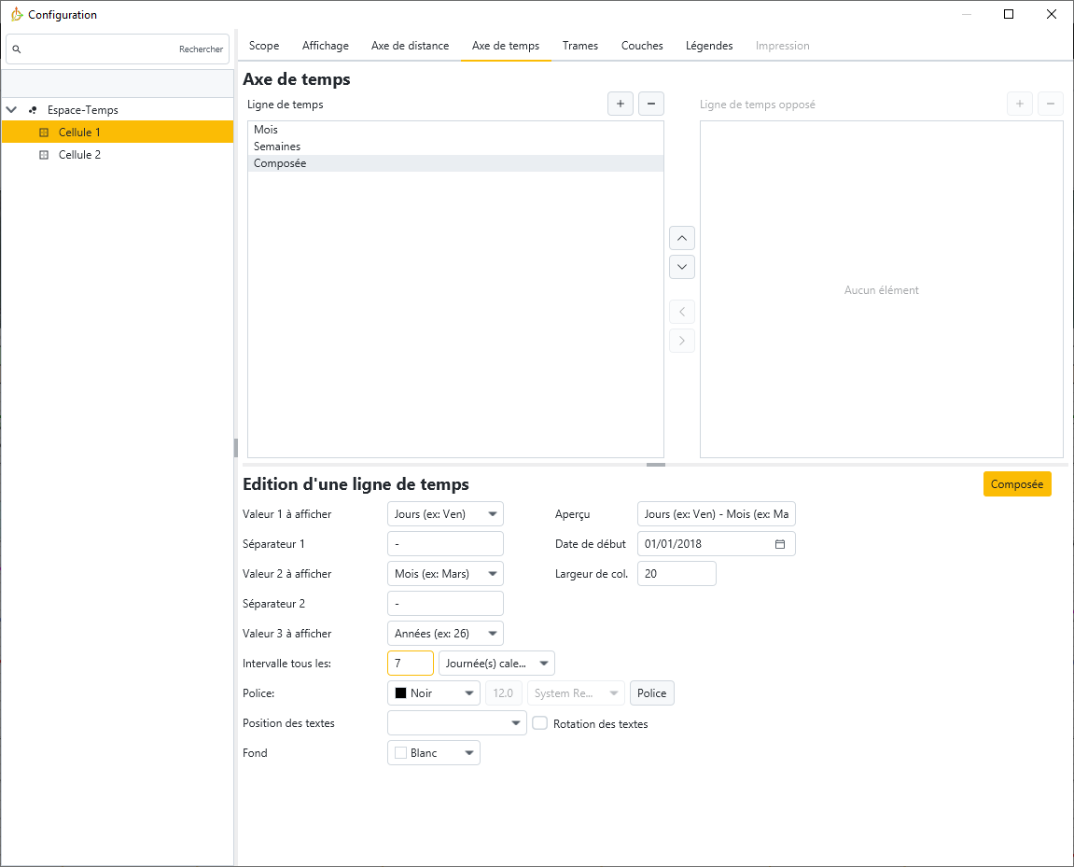Collapse the Espace-Temps tree node

[x=11, y=110]
